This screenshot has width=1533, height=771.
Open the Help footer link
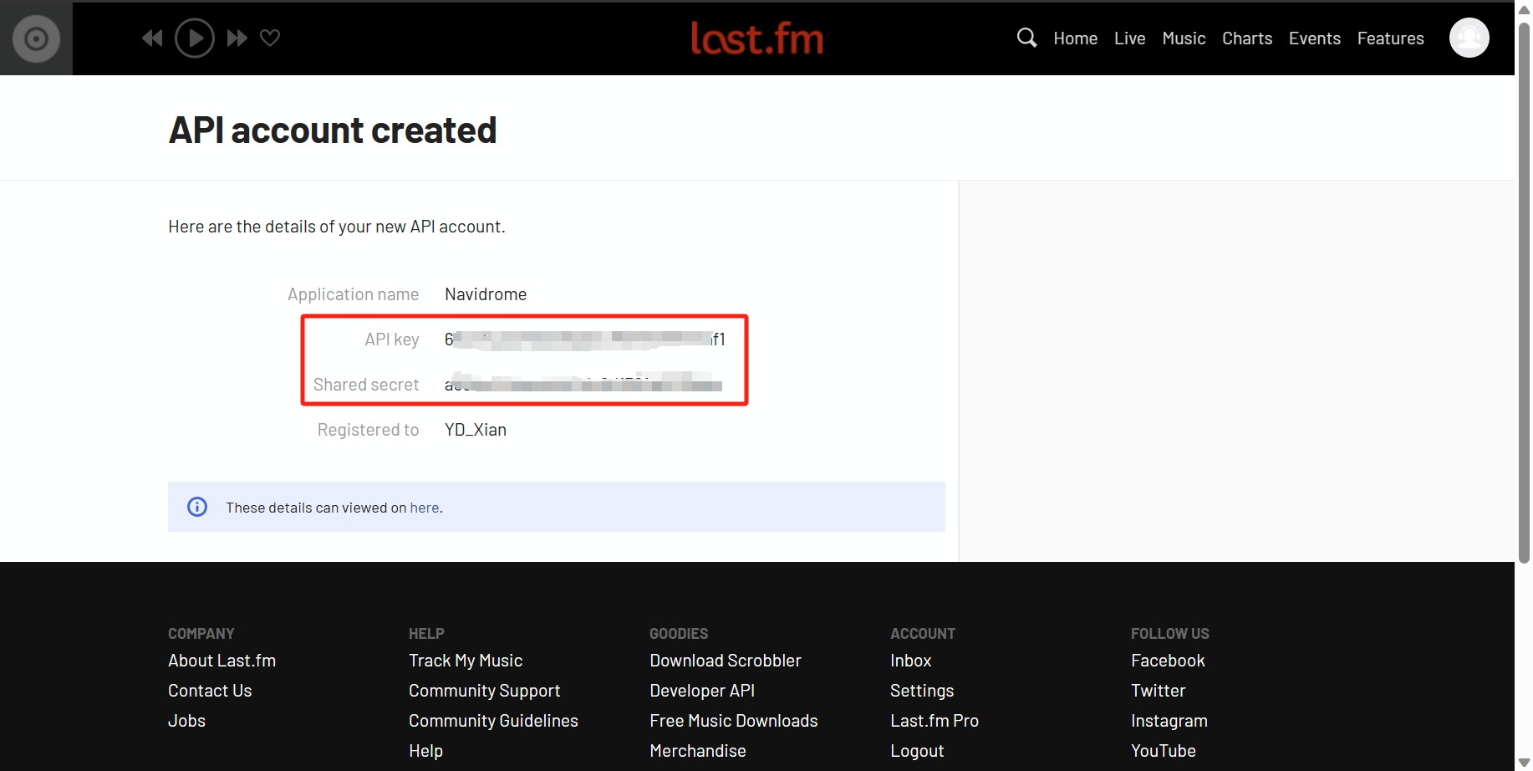click(425, 751)
